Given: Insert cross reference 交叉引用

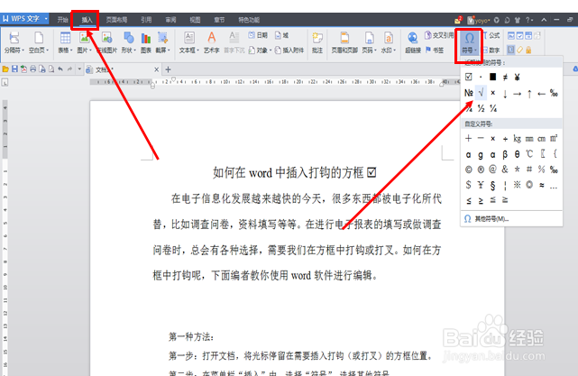Looking at the screenshot, I should click(439, 35).
